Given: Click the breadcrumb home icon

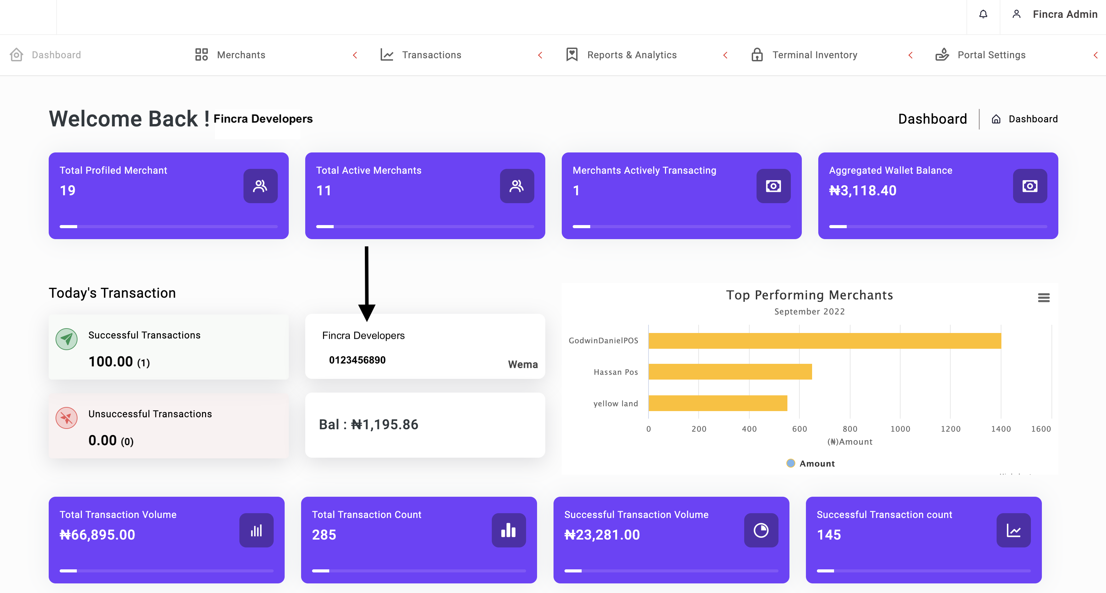Looking at the screenshot, I should [996, 119].
